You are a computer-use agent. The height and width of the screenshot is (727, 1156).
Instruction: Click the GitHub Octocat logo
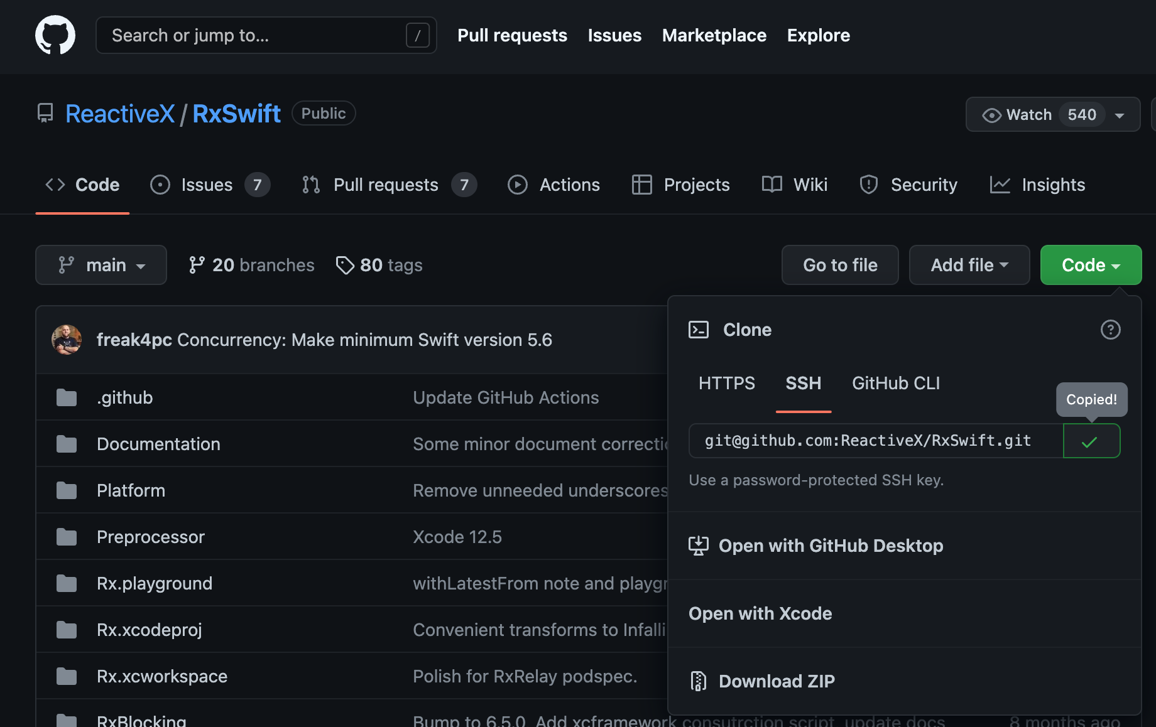[55, 35]
